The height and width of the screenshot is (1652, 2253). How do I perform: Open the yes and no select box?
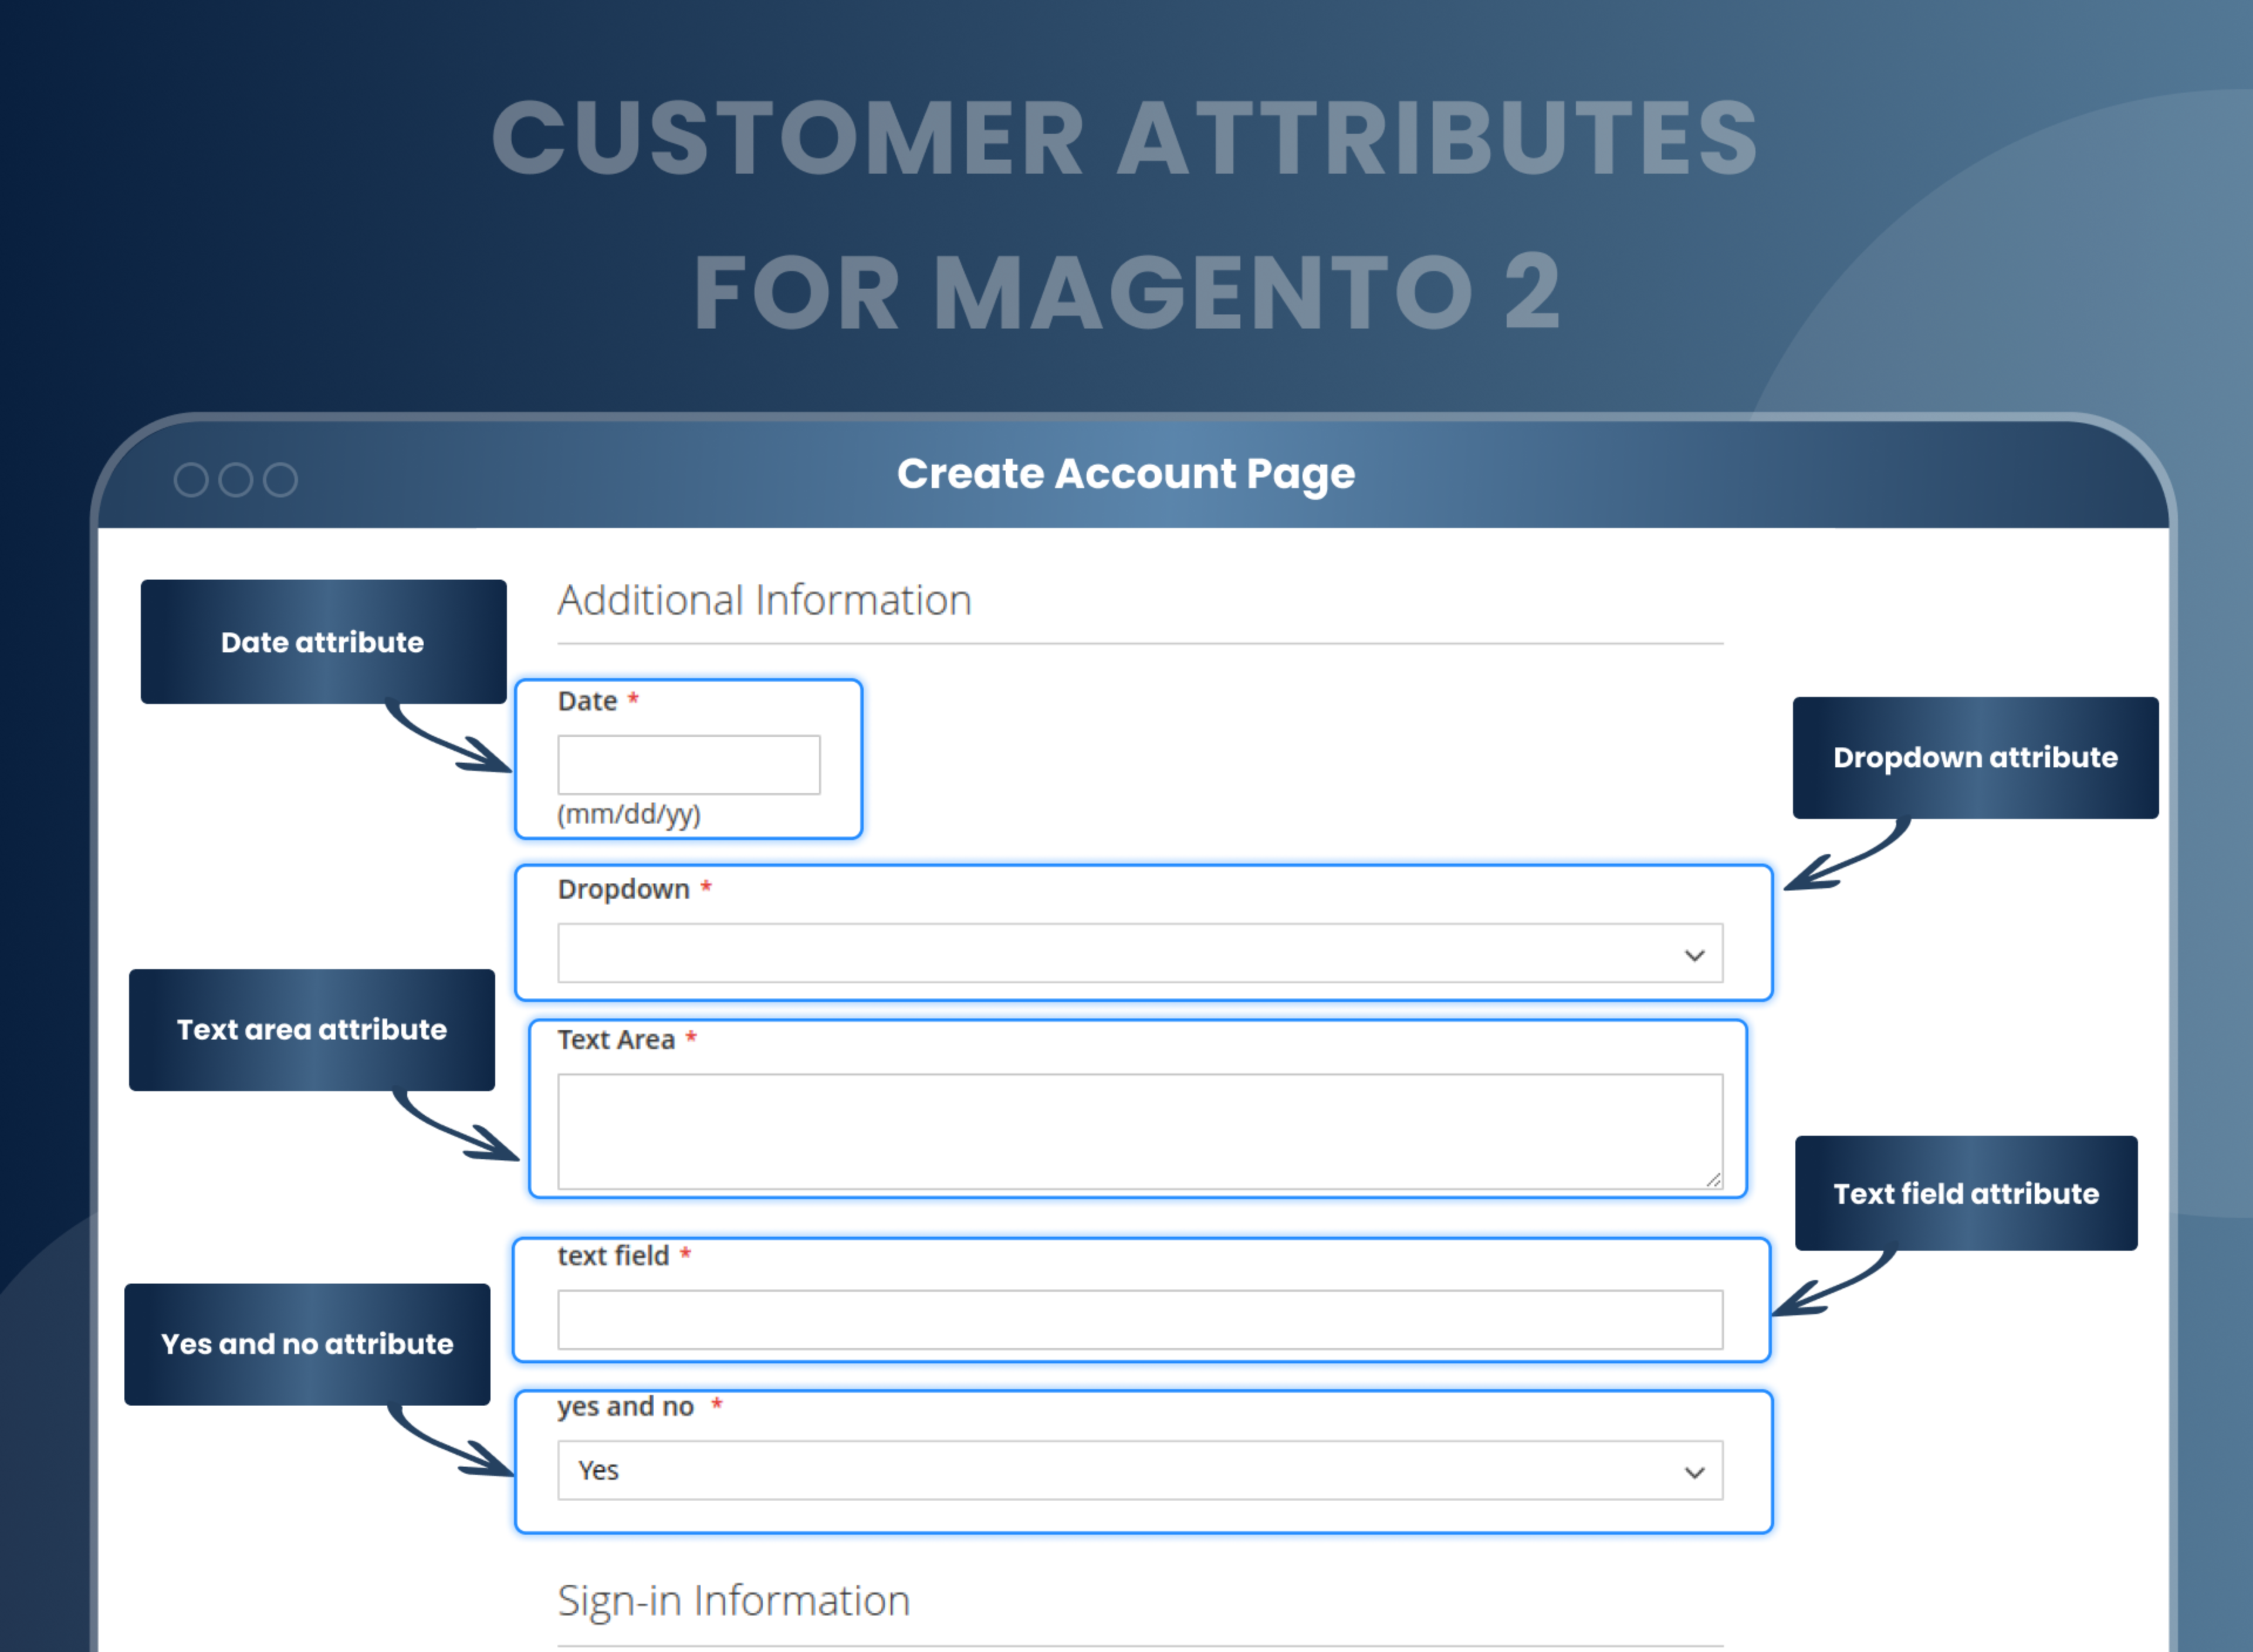pyautogui.click(x=1140, y=1470)
